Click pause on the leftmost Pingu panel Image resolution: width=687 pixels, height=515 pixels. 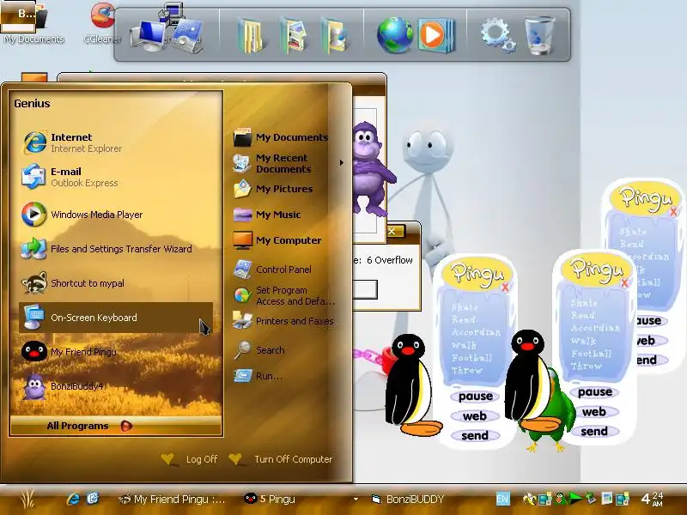coord(476,397)
